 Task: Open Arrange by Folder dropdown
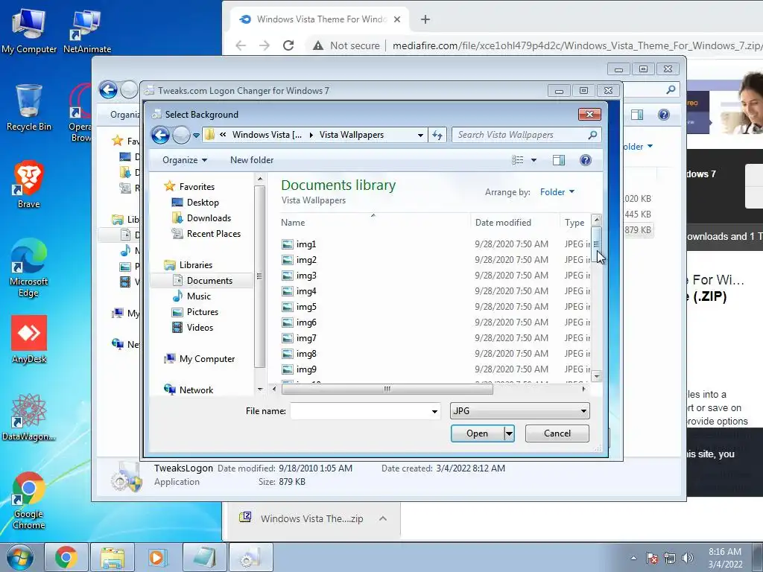[x=557, y=192]
